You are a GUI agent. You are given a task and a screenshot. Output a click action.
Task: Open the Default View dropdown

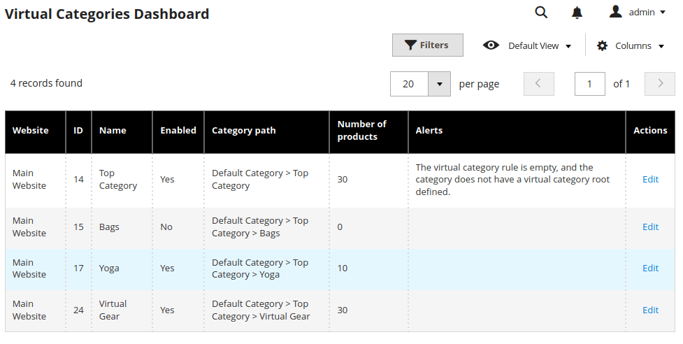527,46
